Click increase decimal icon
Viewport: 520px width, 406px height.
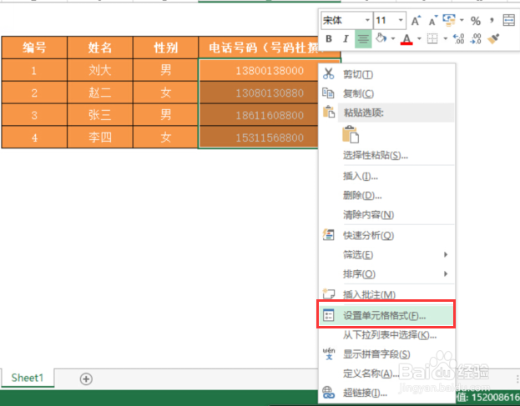click(x=458, y=38)
